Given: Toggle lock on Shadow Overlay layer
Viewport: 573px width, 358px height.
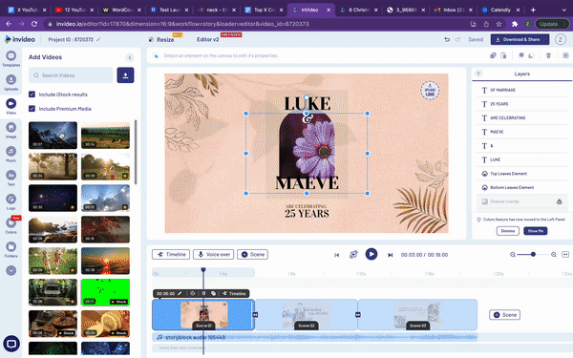Looking at the screenshot, I should click(559, 201).
